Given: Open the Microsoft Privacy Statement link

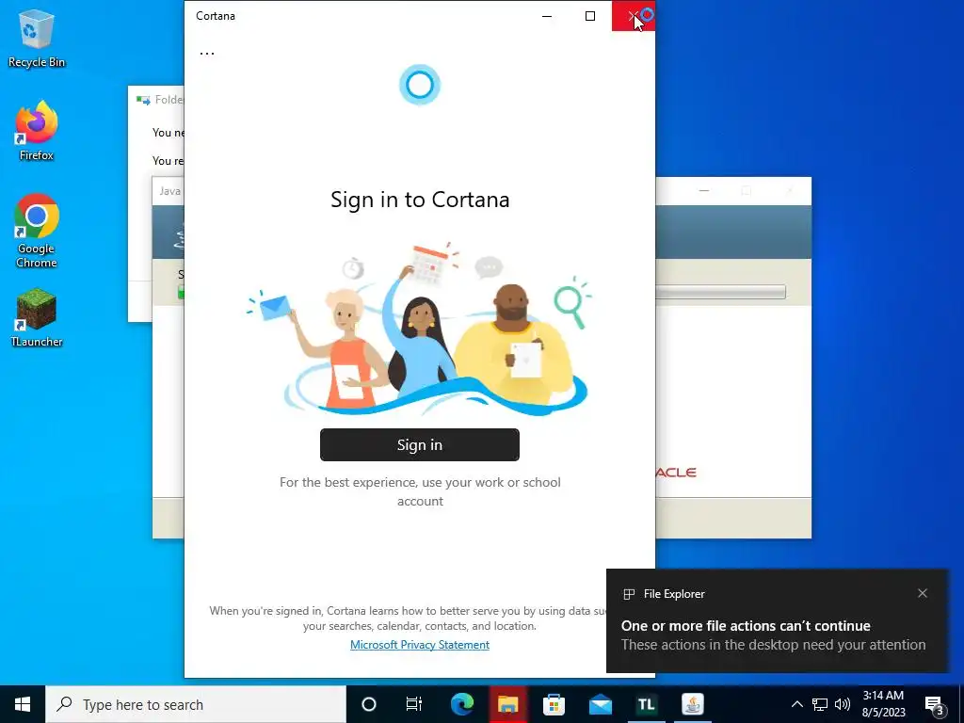Looking at the screenshot, I should click(420, 644).
